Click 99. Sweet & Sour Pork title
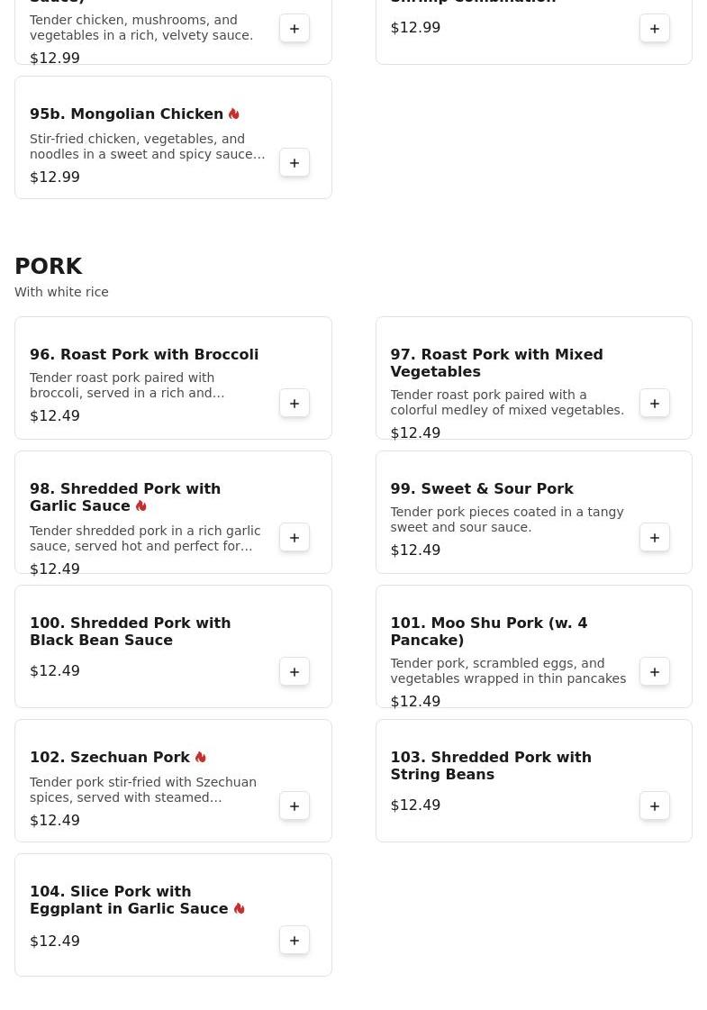Screen dimensions: 707x1010 (482, 489)
